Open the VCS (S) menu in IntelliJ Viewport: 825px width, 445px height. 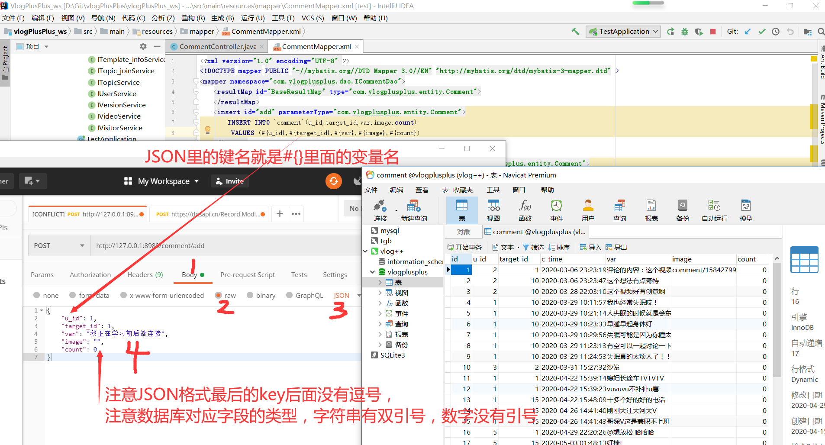coord(313,18)
